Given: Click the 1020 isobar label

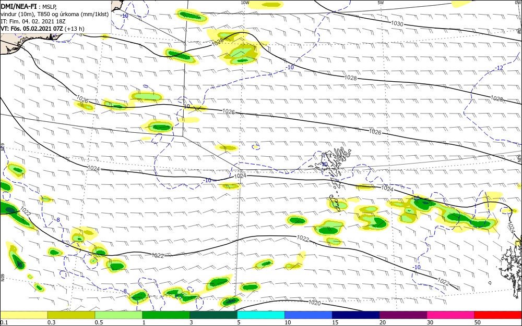Looking at the screenshot, I should coord(314,303).
